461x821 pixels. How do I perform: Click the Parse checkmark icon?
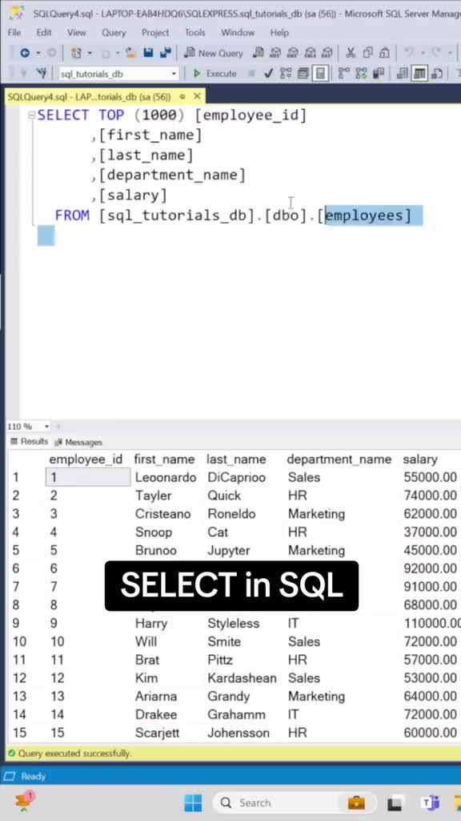pos(269,73)
